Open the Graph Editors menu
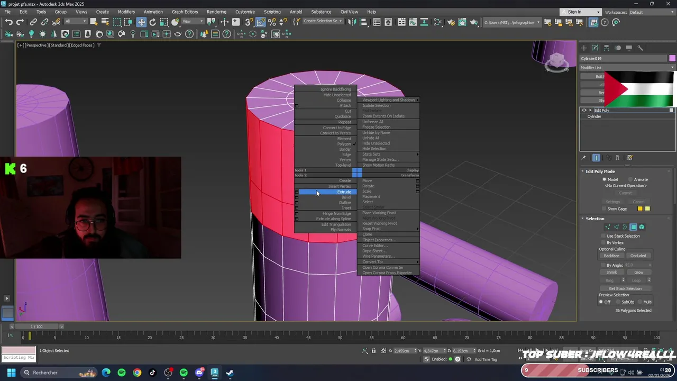677x381 pixels. tap(185, 12)
